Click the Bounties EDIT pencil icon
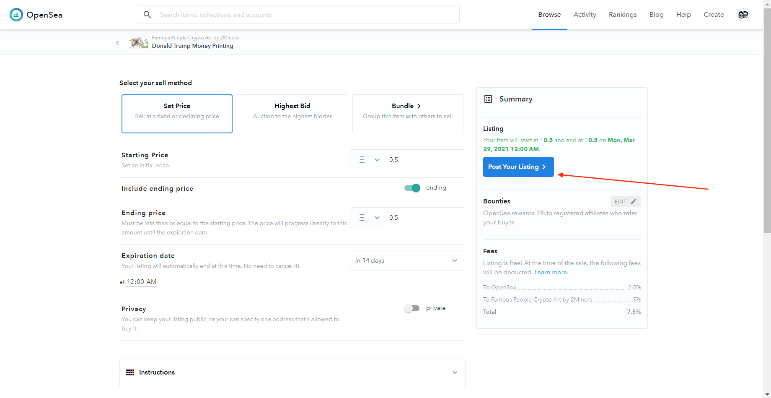 click(633, 202)
